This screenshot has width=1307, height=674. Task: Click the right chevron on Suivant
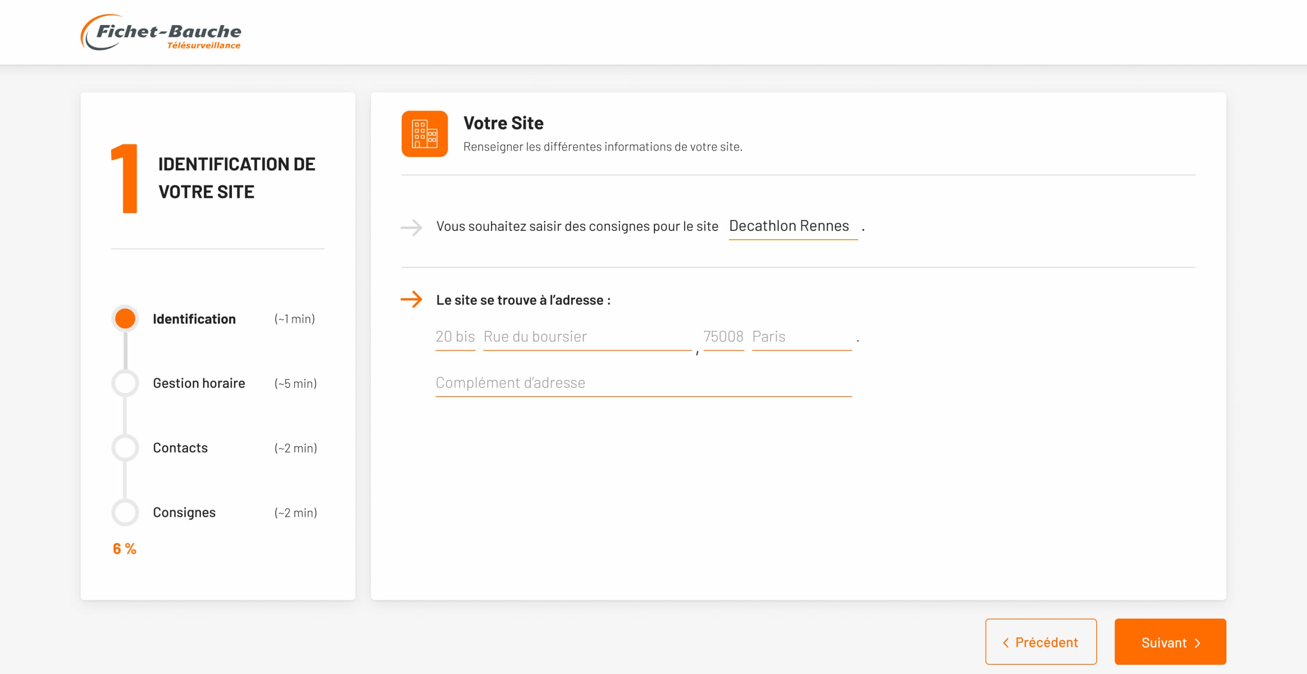pyautogui.click(x=1197, y=643)
